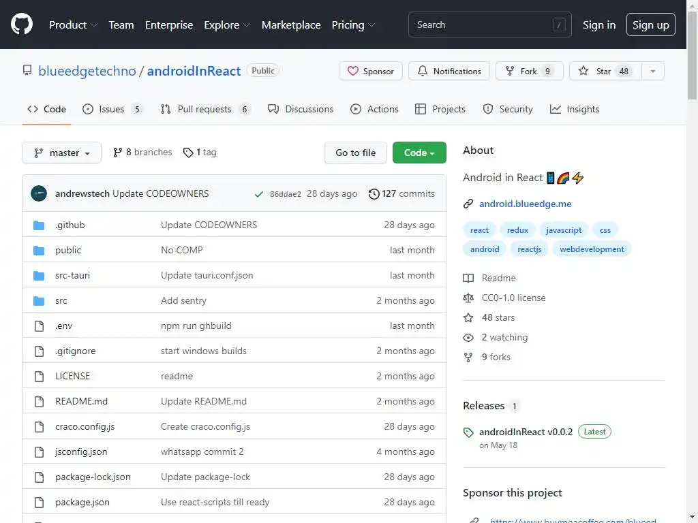Viewport: 698px width, 523px height.
Task: Click the andrewstech avatar image
Action: pos(39,193)
